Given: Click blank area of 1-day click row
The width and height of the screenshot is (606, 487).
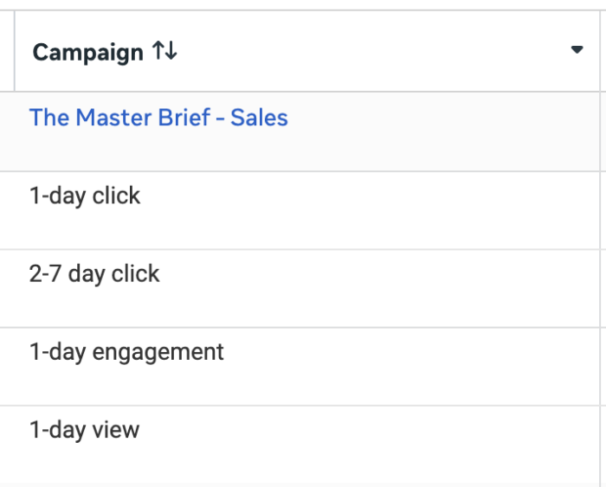Looking at the screenshot, I should pyautogui.click(x=367, y=210).
